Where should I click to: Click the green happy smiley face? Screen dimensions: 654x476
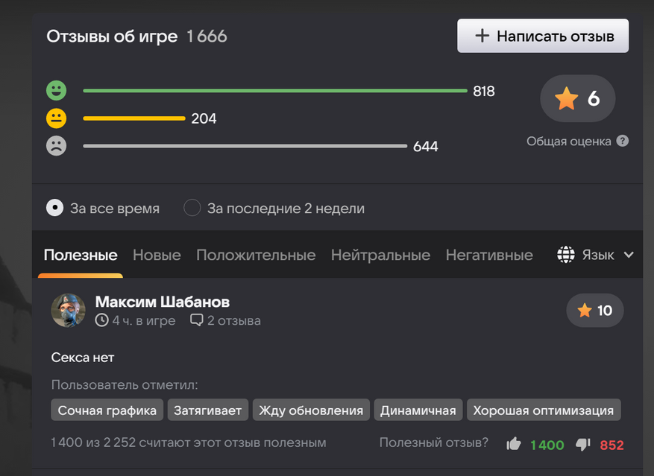click(x=57, y=91)
